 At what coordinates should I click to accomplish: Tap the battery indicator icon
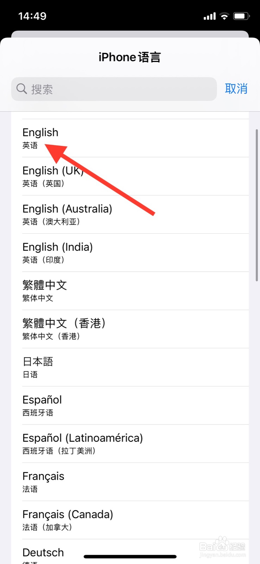[242, 16]
